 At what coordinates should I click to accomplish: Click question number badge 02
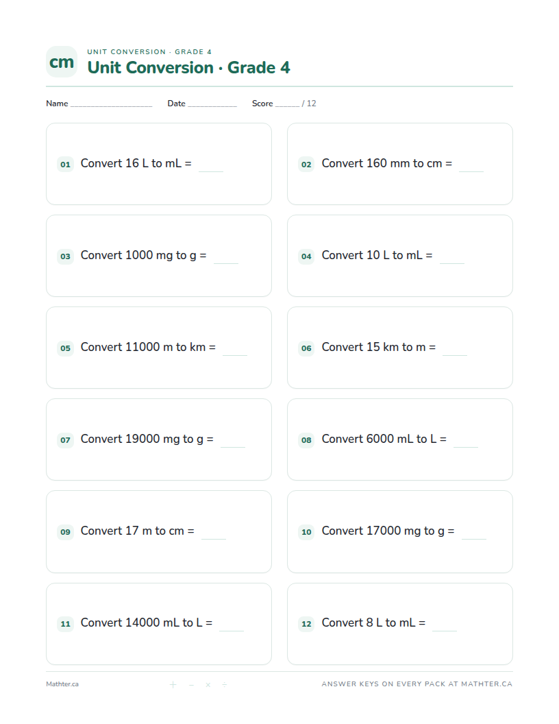306,164
